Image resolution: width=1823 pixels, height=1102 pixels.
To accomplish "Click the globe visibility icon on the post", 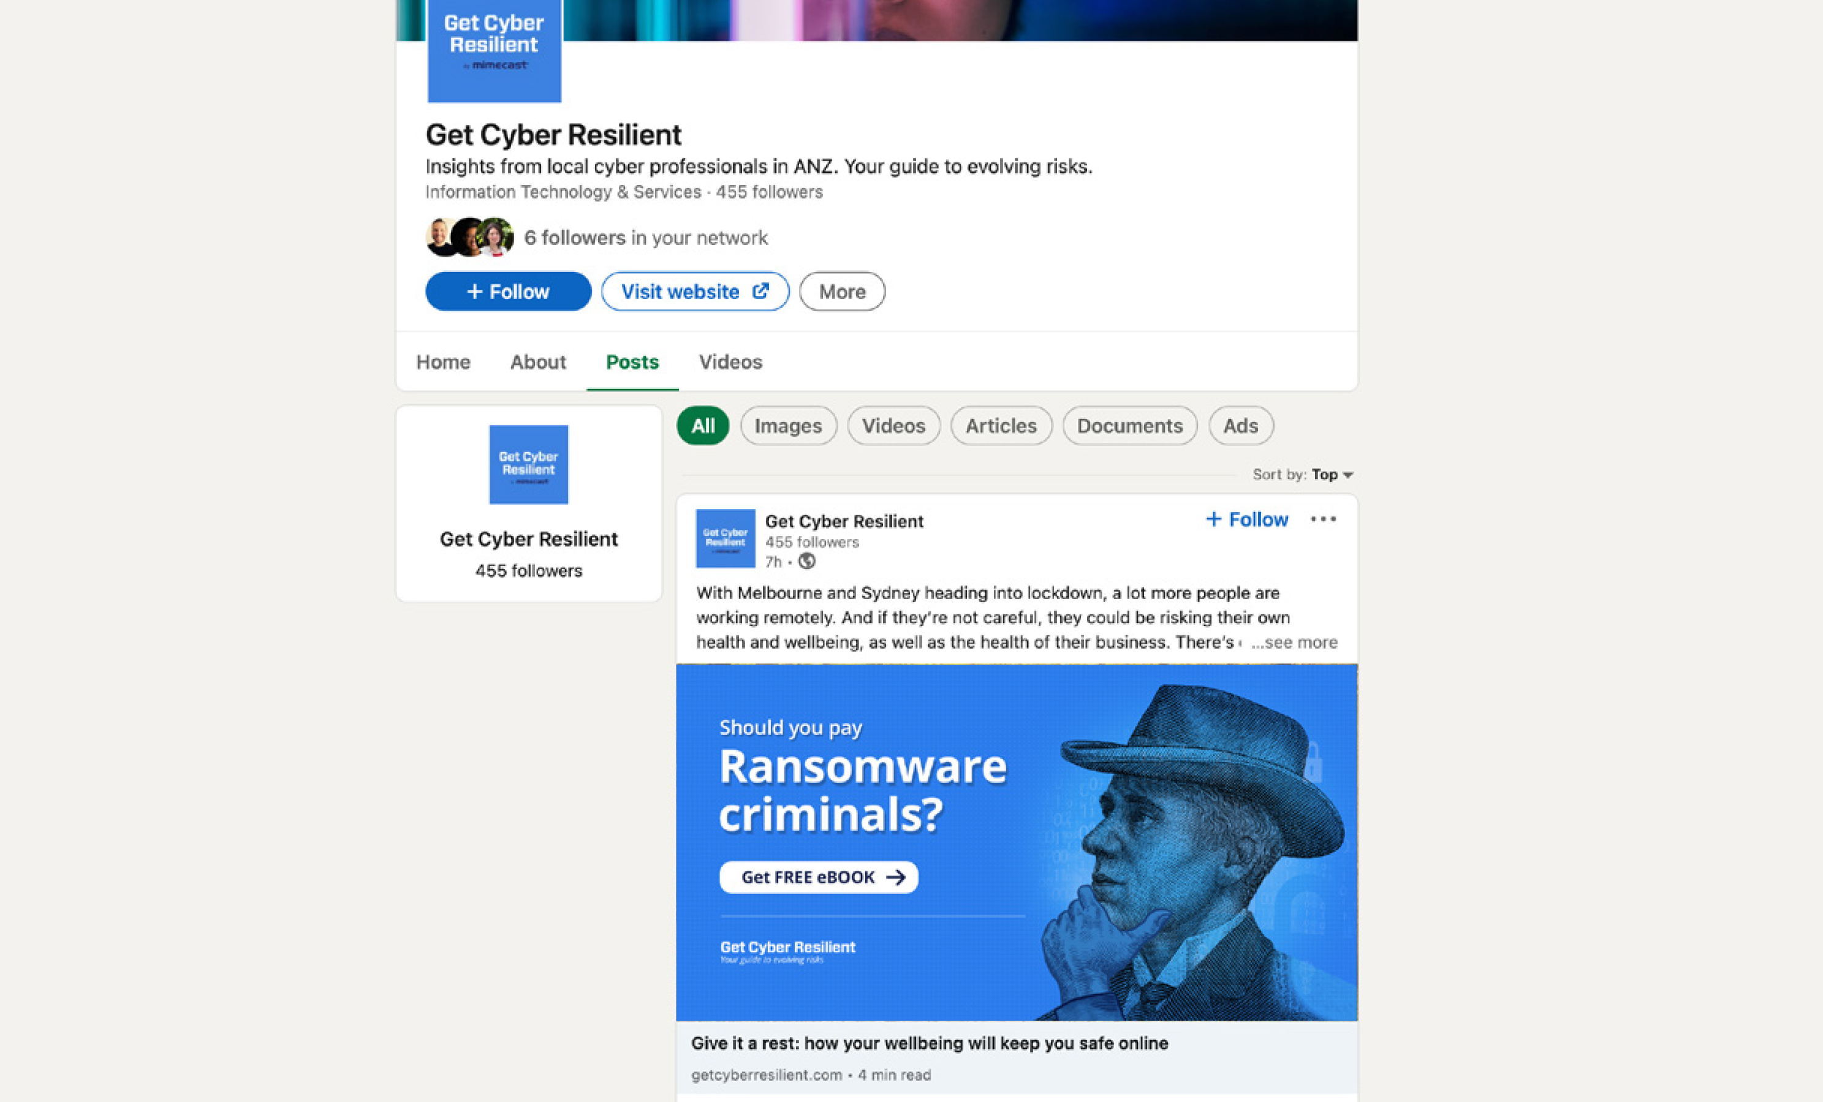I will [x=806, y=561].
